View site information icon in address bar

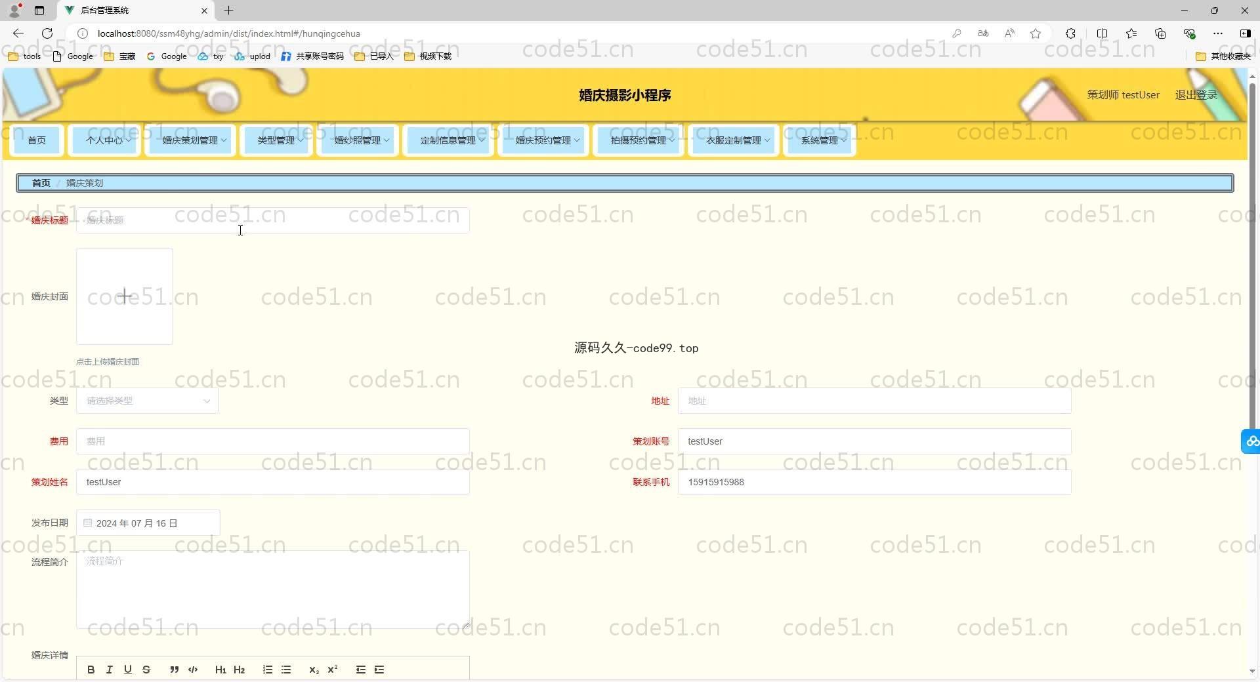click(83, 33)
